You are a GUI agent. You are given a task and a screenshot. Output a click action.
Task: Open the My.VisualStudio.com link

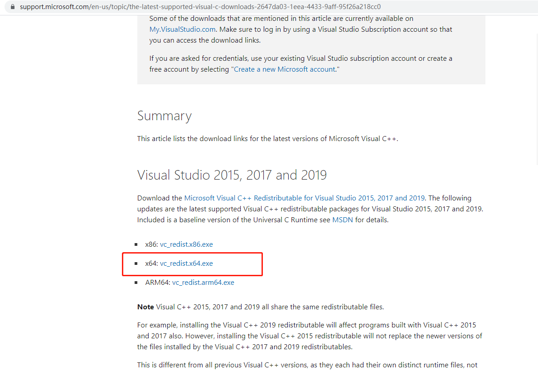coord(183,29)
